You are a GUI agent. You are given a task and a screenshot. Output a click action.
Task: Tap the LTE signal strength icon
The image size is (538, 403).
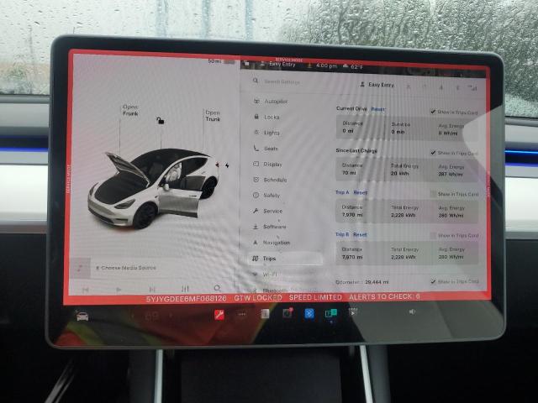pyautogui.click(x=473, y=88)
